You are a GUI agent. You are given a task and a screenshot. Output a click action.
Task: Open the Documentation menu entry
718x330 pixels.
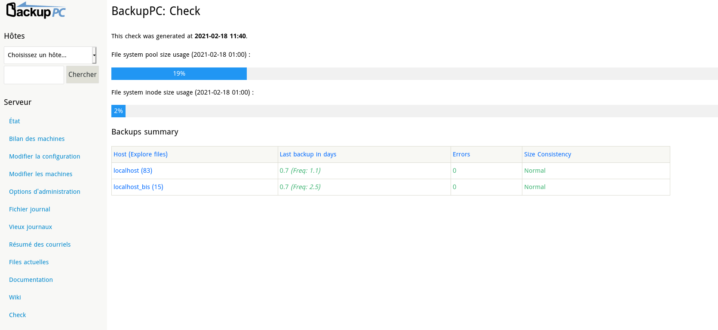tap(31, 279)
